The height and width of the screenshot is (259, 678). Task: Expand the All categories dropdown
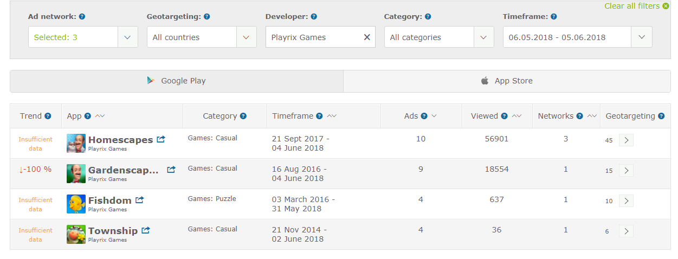[x=483, y=37]
